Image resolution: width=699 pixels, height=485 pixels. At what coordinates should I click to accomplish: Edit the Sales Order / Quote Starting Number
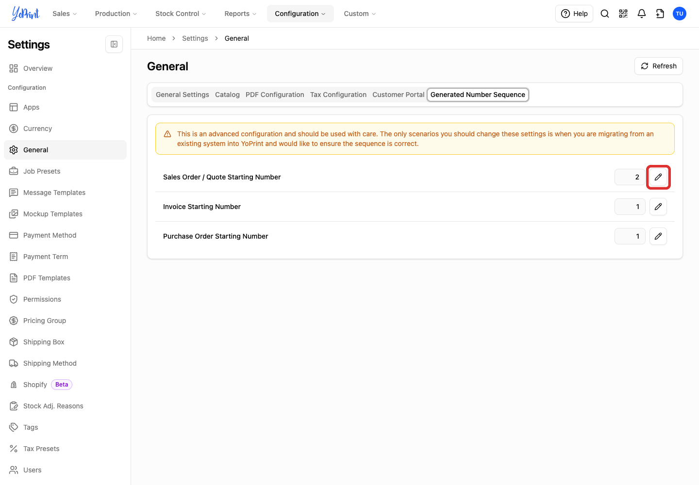[x=658, y=177]
